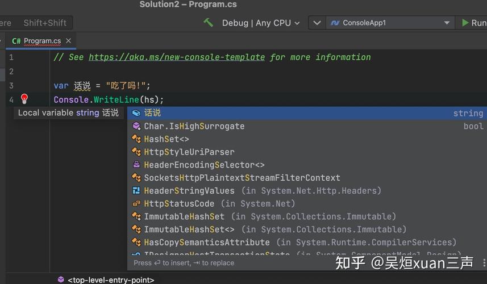Screen dimensions: 487x284
Task: Click the method icon beside Char.IsHighSurrogate
Action: tap(136, 126)
